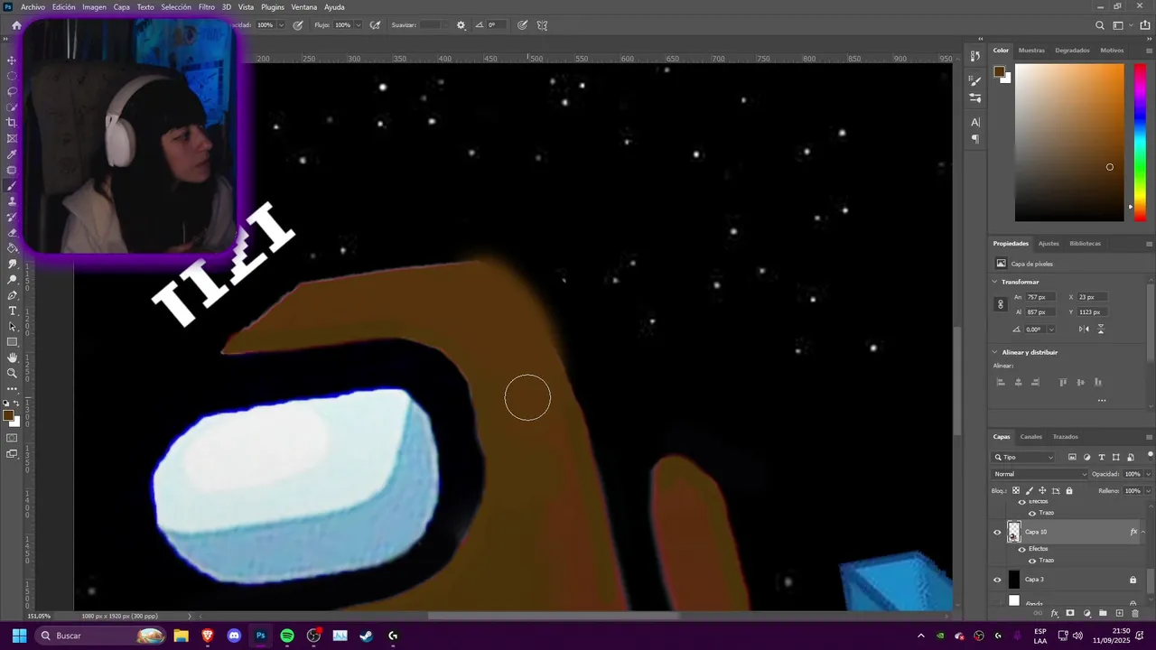The width and height of the screenshot is (1156, 650).
Task: Click the foreground color swatch in toolbar
Action: tap(7, 416)
